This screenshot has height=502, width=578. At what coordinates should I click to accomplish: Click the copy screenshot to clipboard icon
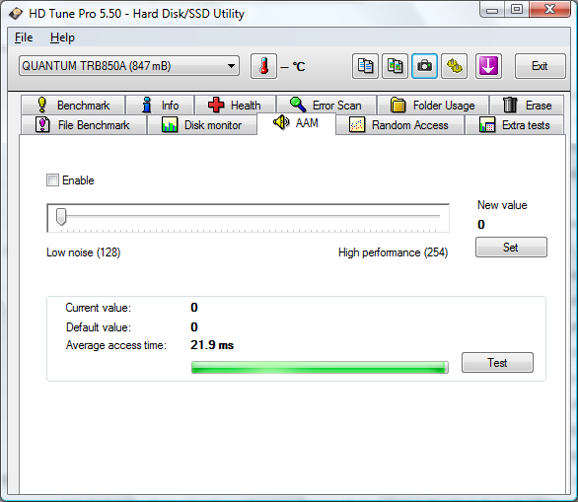(x=395, y=66)
